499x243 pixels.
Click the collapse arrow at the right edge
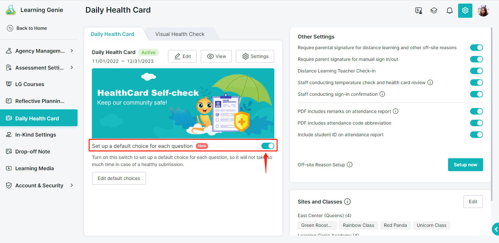point(495,229)
